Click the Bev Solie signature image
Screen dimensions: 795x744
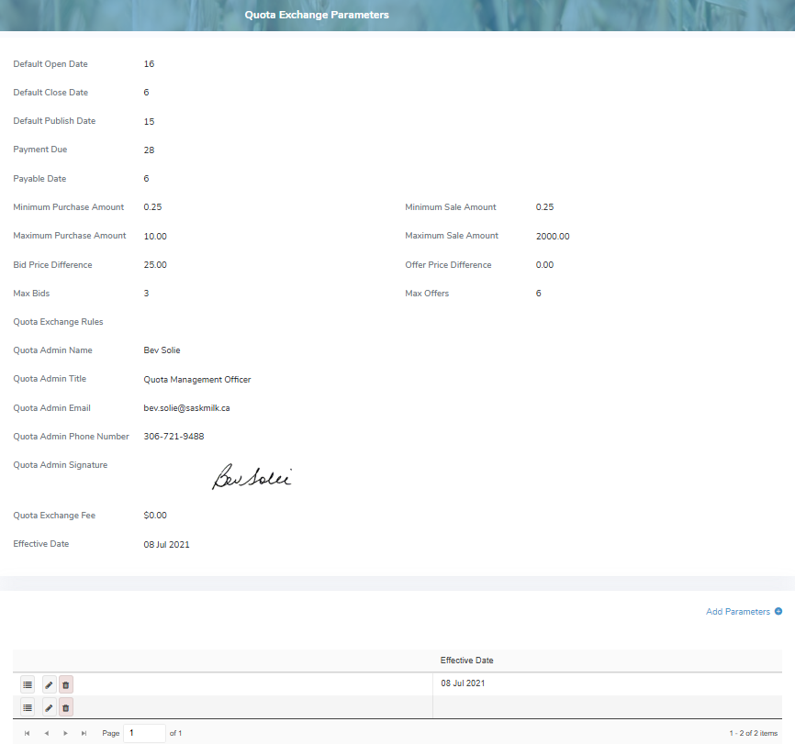pyautogui.click(x=252, y=476)
